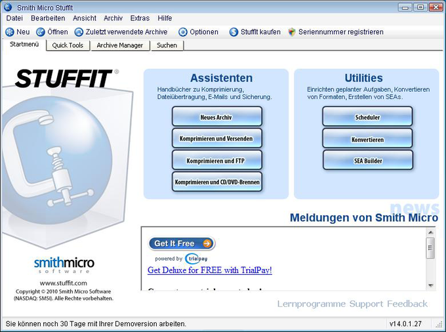Open the Support link
446x332 pixels.
[x=366, y=304]
